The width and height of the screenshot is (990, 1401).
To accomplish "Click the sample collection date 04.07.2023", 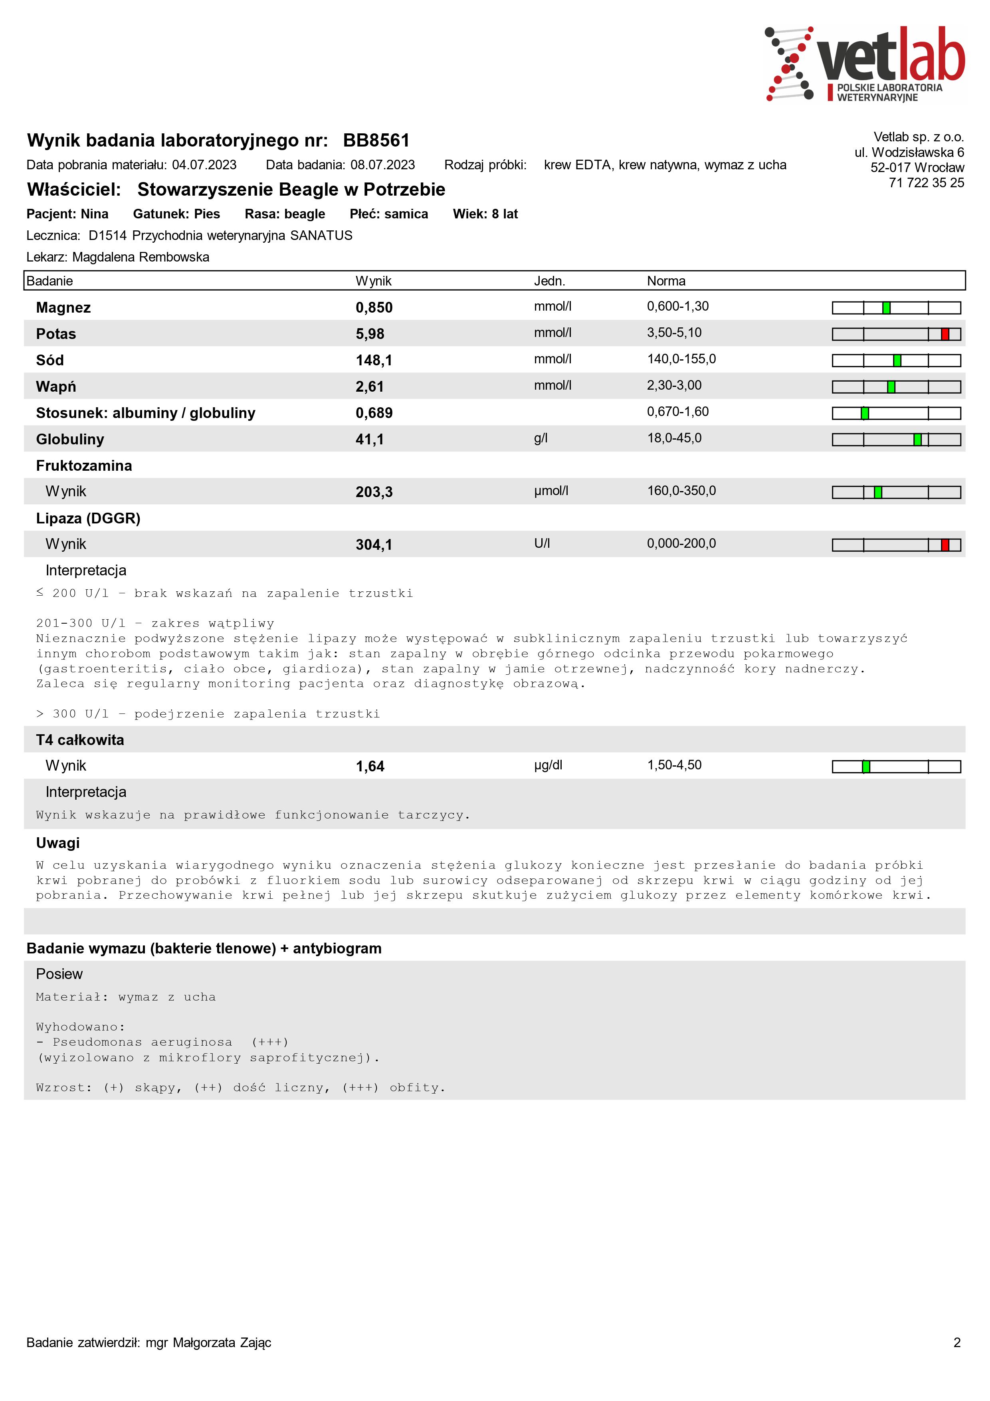I will [x=204, y=165].
